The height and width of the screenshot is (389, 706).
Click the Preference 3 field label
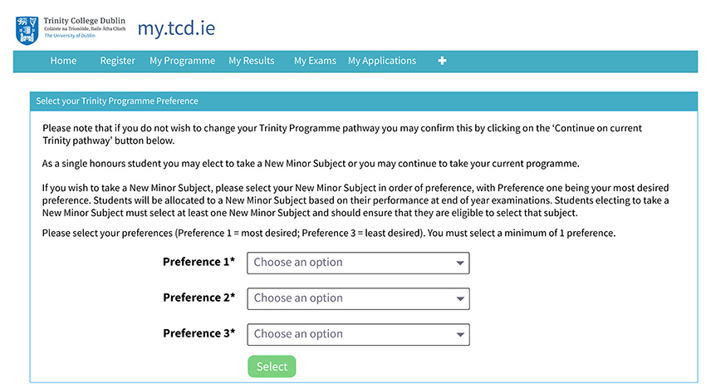click(x=199, y=333)
